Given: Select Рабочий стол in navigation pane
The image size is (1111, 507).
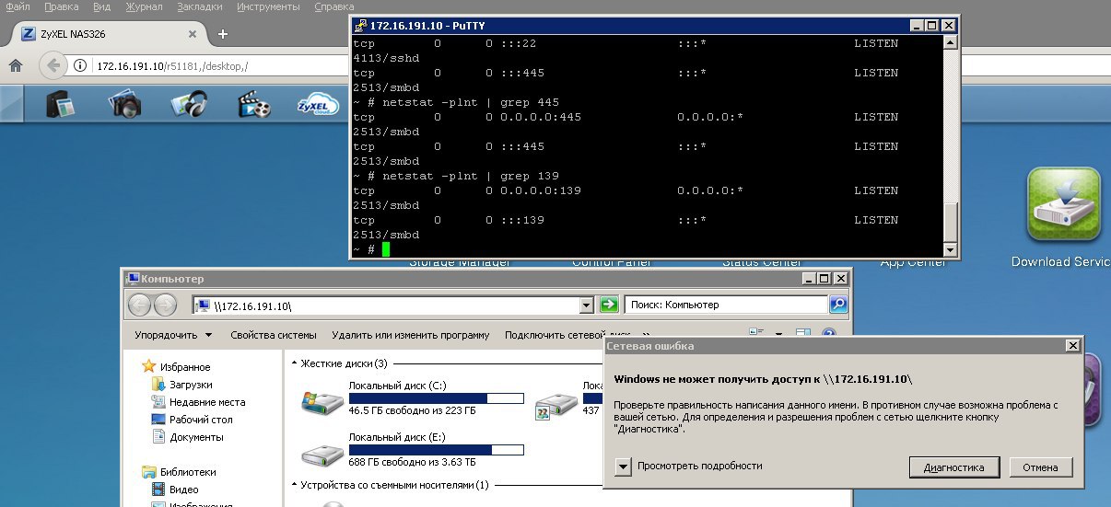Looking at the screenshot, I should 193,420.
